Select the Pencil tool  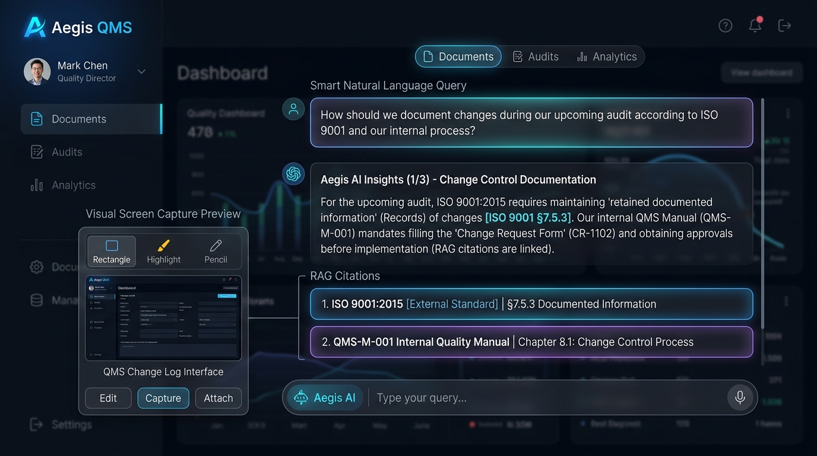[216, 252]
